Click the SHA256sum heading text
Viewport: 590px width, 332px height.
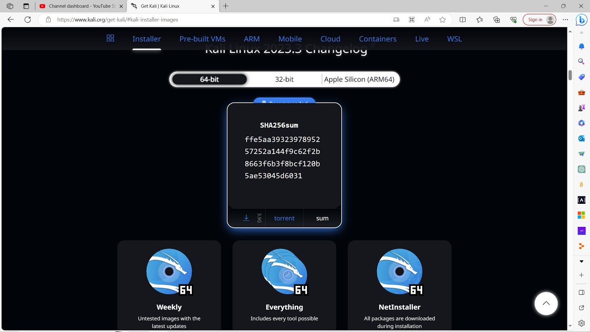pos(279,125)
